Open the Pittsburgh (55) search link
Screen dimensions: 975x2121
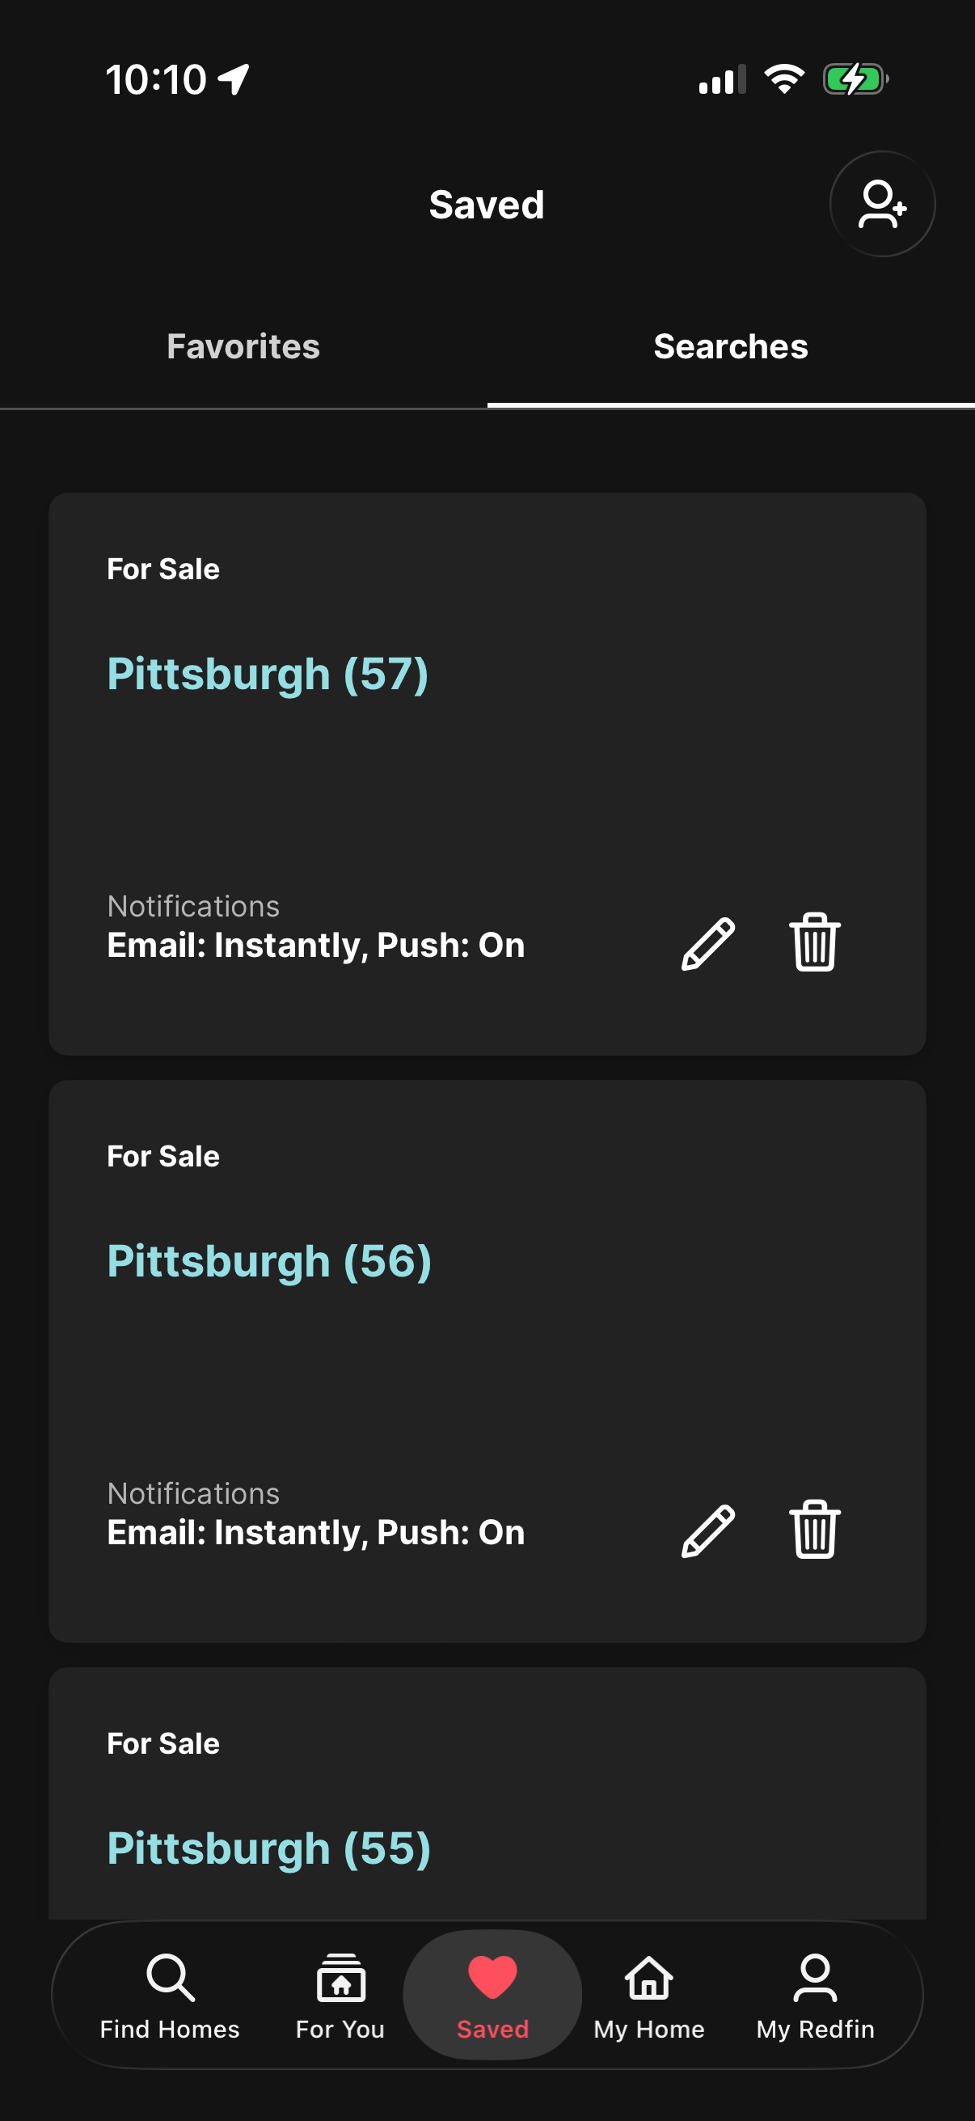click(268, 1848)
